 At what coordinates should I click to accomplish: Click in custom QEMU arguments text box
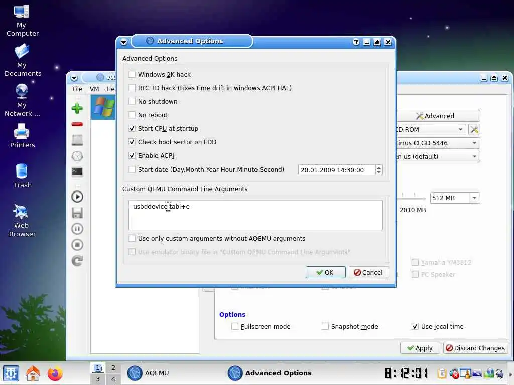[255, 215]
